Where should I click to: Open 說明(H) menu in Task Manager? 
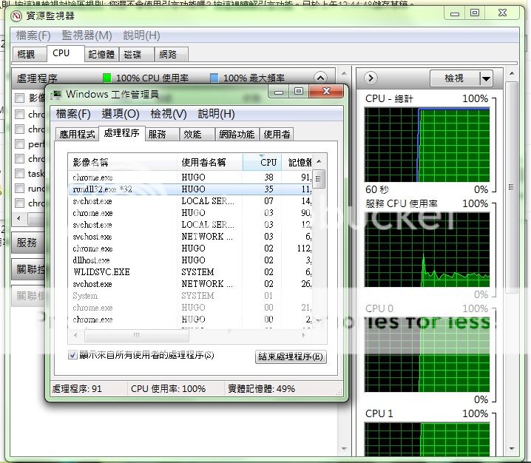(216, 114)
